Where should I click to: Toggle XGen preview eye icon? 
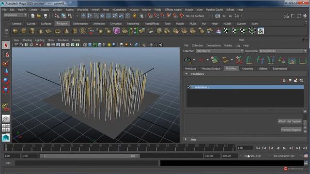point(187,60)
